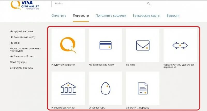Select the bank card icon tile

[105, 45]
